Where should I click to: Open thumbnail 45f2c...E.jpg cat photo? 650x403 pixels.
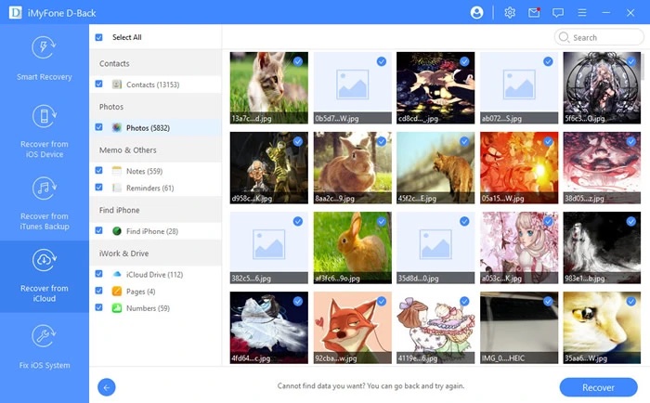[x=435, y=167]
